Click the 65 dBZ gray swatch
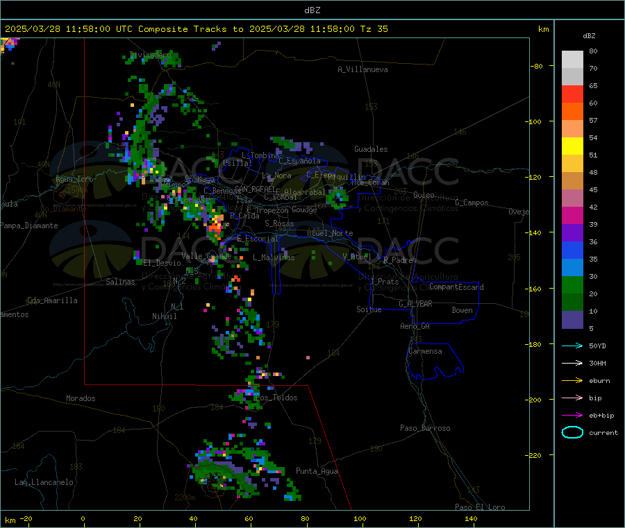Image resolution: width=625 pixels, height=528 pixels. pos(572,77)
